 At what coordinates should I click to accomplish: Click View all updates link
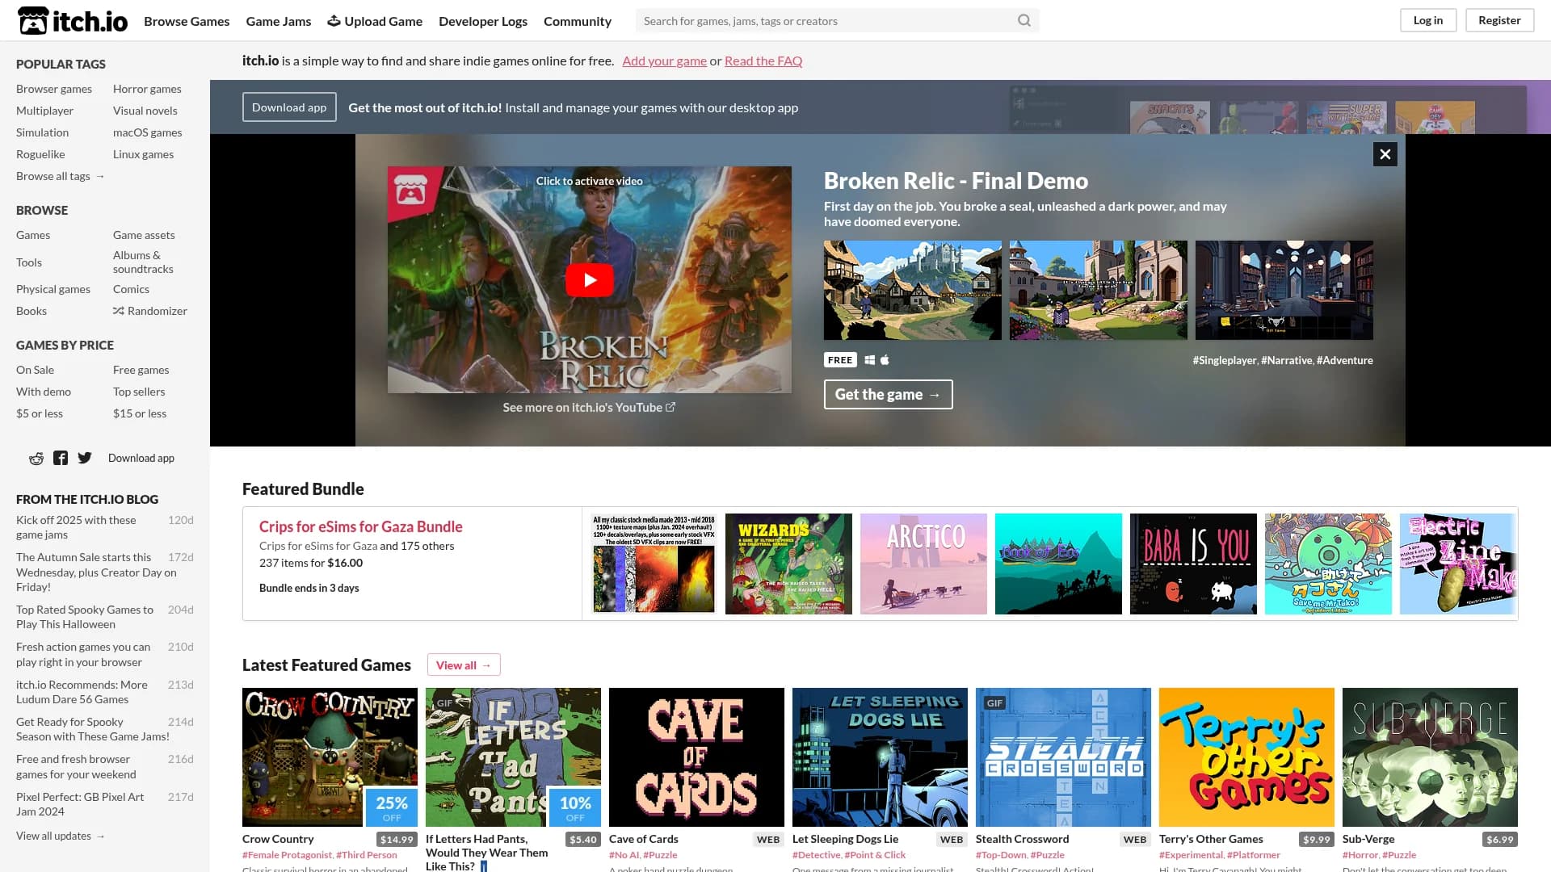pyautogui.click(x=61, y=836)
